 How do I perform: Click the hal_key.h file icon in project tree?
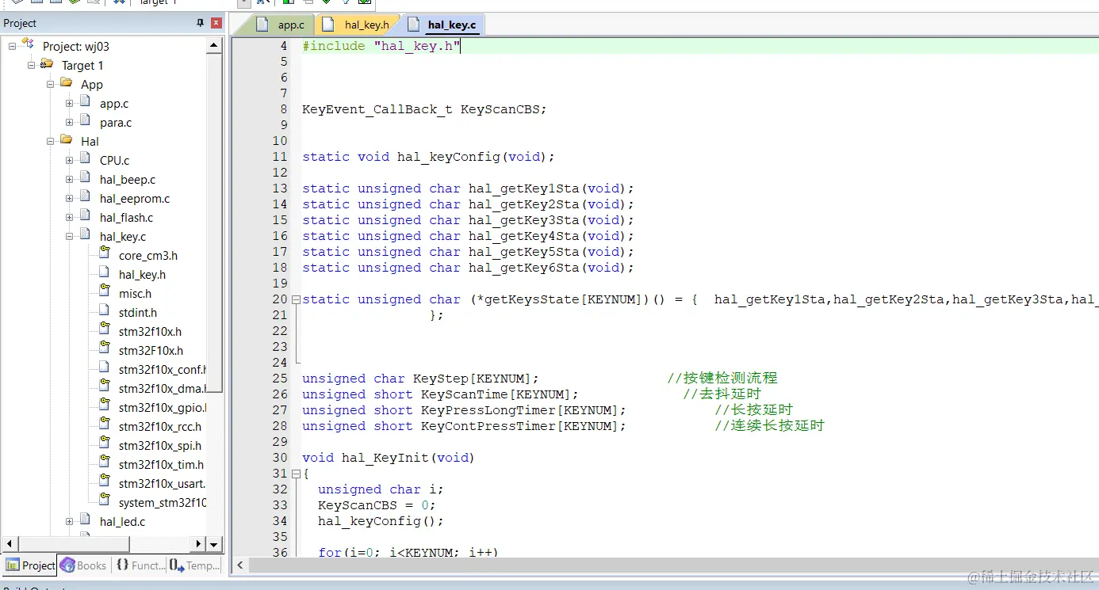(x=104, y=273)
